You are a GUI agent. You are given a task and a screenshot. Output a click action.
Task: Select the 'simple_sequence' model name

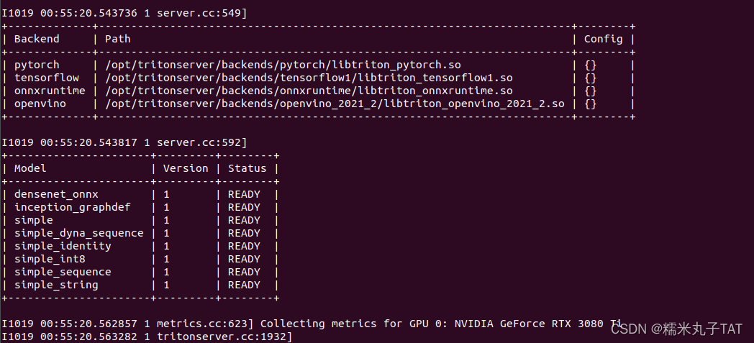[63, 272]
